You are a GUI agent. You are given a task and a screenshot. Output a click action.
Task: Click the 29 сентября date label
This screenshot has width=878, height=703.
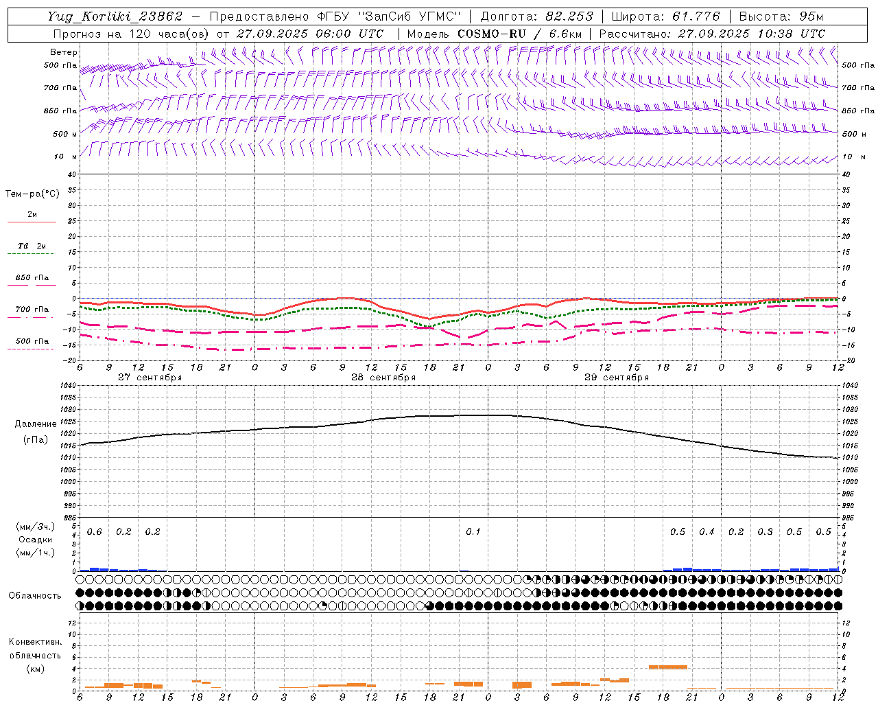pos(617,378)
